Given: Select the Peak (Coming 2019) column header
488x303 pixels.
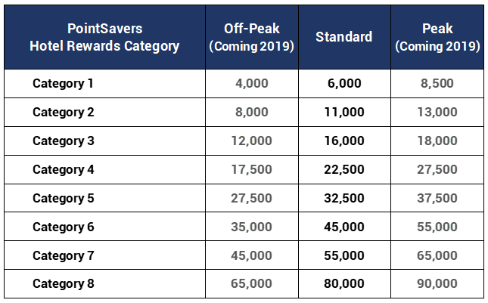Looking at the screenshot, I should click(437, 37).
